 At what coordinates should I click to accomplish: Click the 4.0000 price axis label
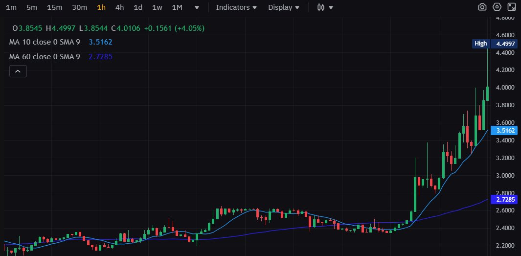pyautogui.click(x=505, y=88)
